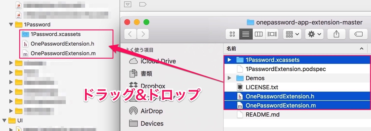The height and width of the screenshot is (131, 371).
Task: Select the UI group folder in Xcode
Action: 15,120
